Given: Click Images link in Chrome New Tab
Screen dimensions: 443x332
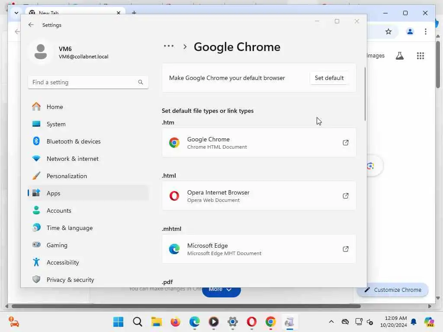Looking at the screenshot, I should coord(376,56).
